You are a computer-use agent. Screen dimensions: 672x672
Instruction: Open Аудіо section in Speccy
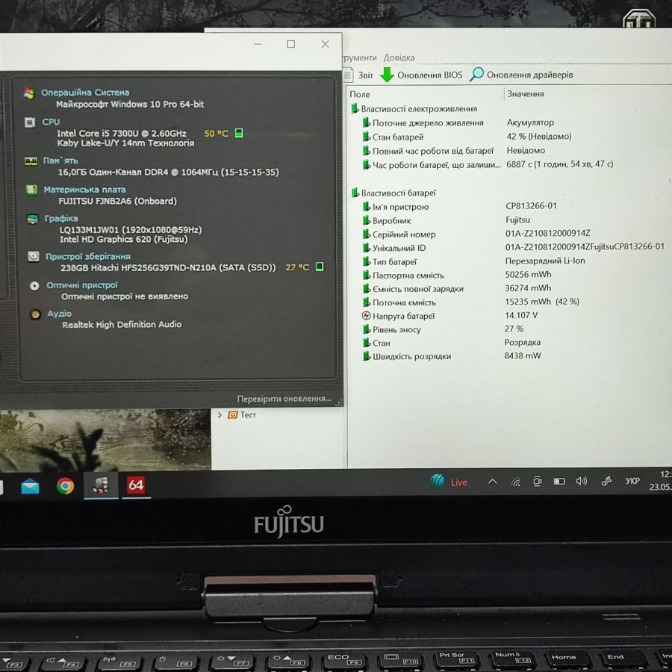(x=59, y=314)
